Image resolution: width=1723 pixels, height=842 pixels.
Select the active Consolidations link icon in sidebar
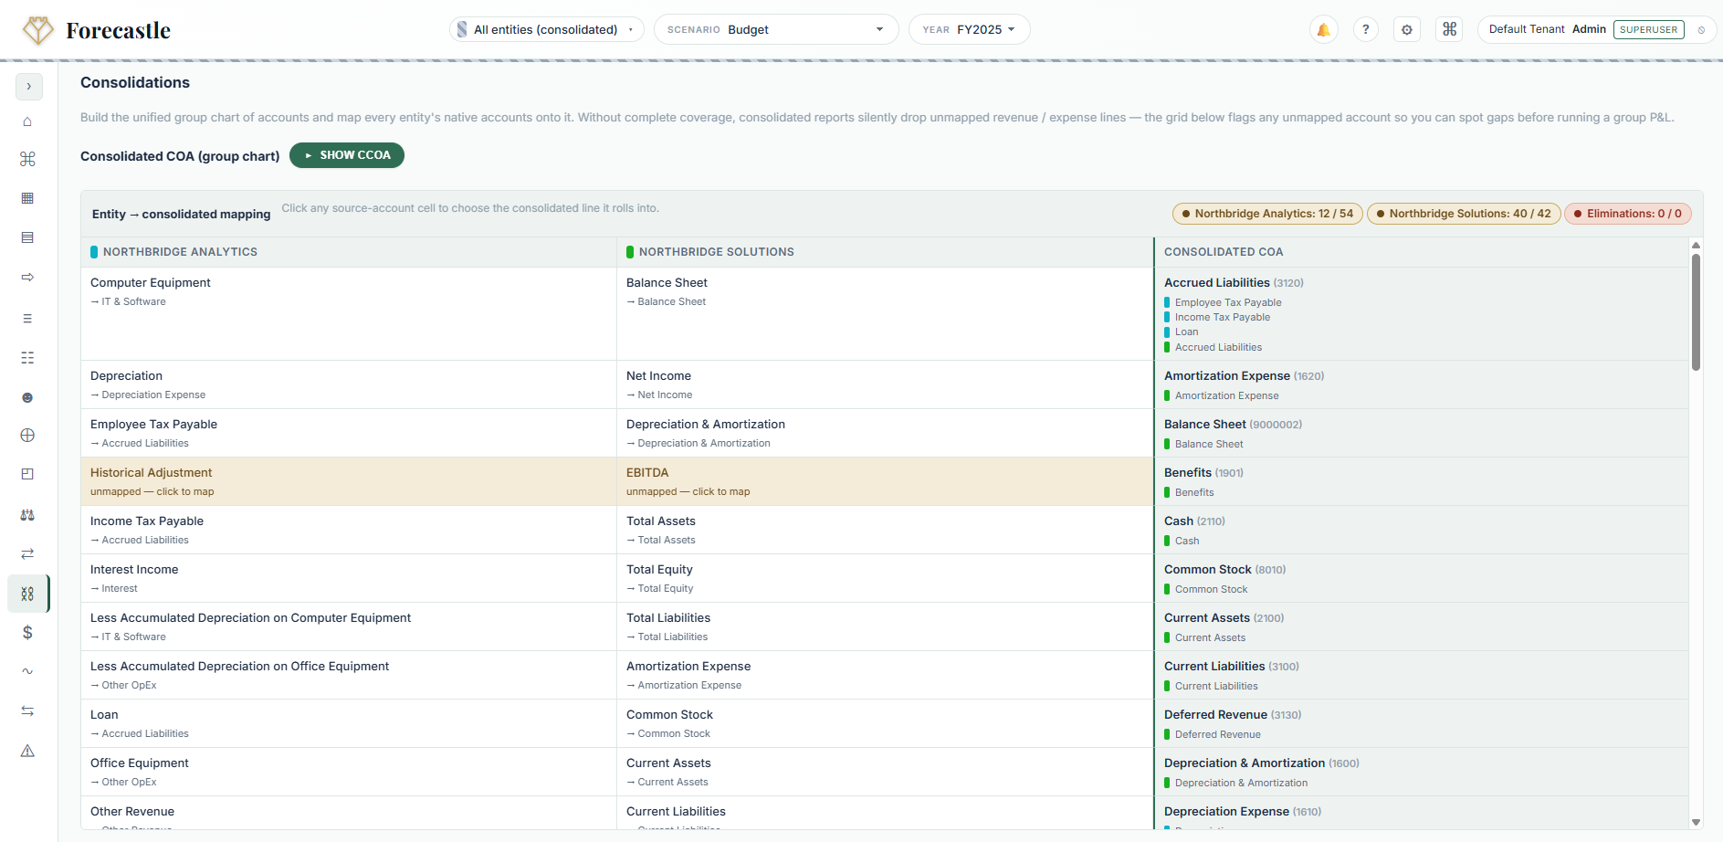coord(27,594)
